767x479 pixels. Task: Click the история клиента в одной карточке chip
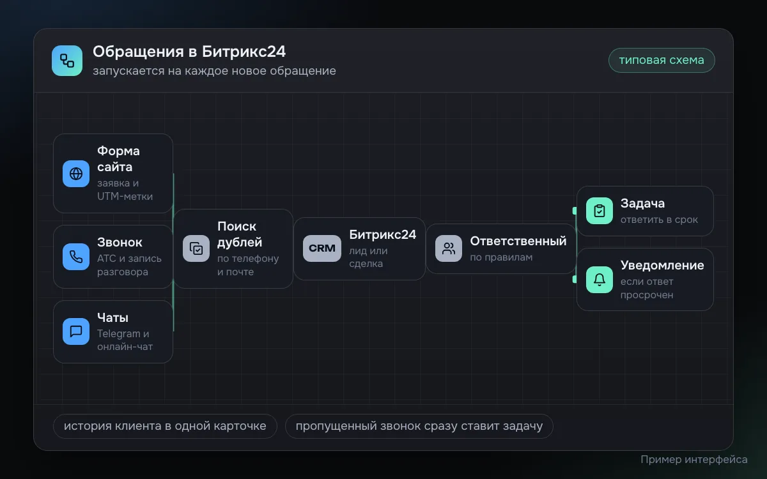(165, 426)
